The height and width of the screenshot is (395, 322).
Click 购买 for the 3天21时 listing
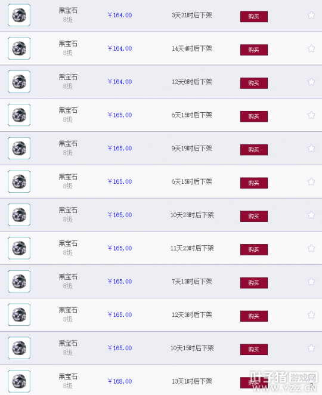tap(254, 17)
